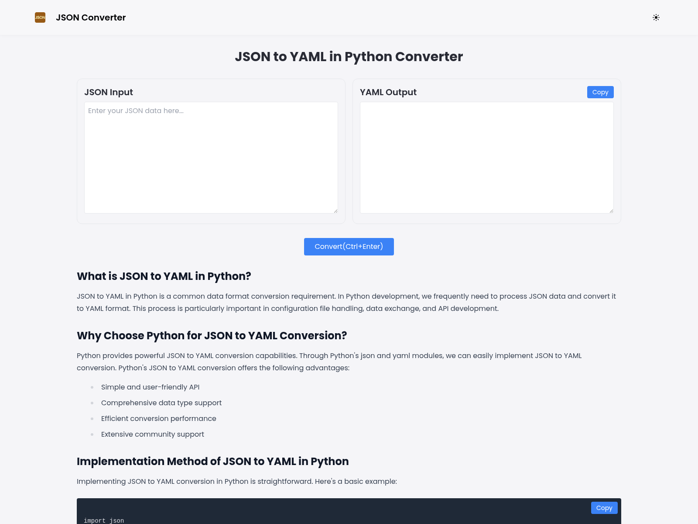Click the dark code block area
This screenshot has width=698, height=524.
[x=349, y=511]
